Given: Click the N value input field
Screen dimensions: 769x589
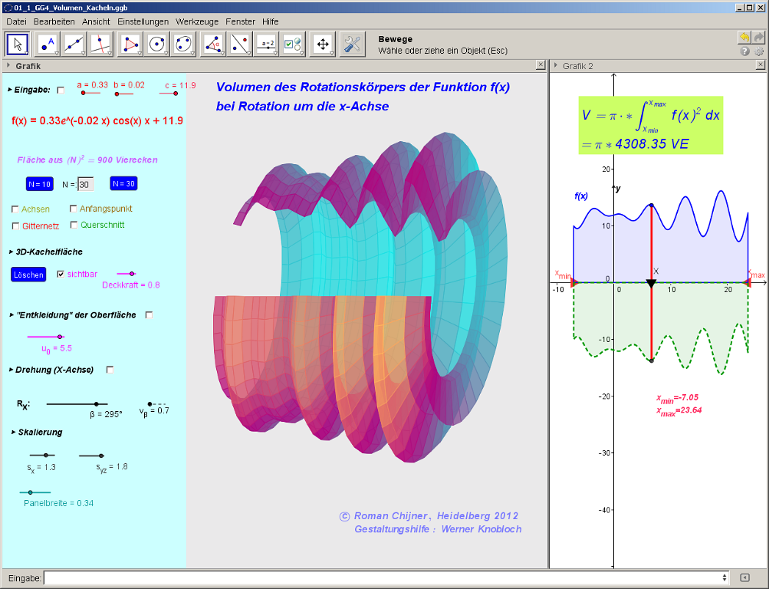Looking at the screenshot, I should pyautogui.click(x=85, y=185).
